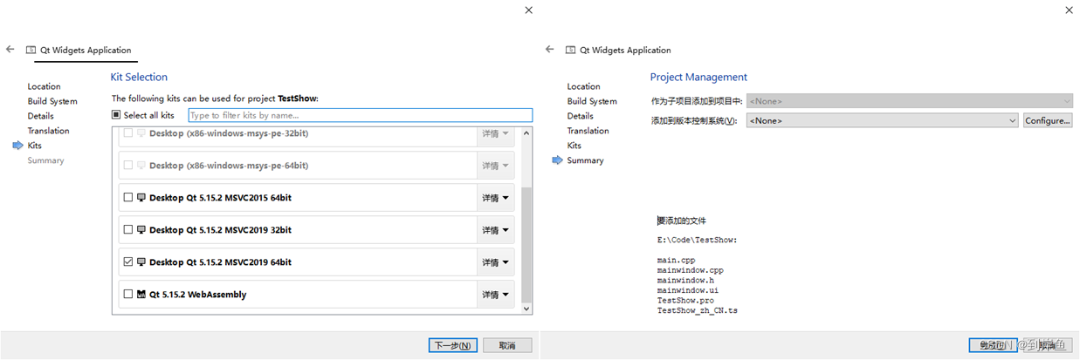
Task: Check Desktop Qt 5.15.2 MSVC2019 32bit kit
Action: coord(128,230)
